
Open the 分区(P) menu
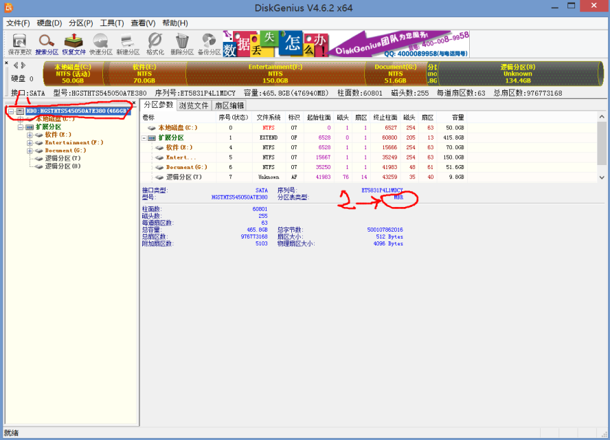(x=81, y=23)
